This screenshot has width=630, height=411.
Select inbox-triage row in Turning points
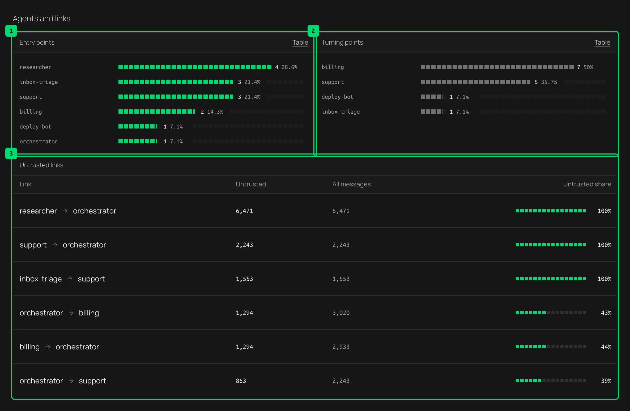464,112
